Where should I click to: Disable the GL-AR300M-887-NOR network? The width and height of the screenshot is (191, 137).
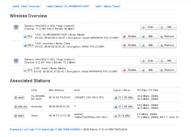click(131, 36)
